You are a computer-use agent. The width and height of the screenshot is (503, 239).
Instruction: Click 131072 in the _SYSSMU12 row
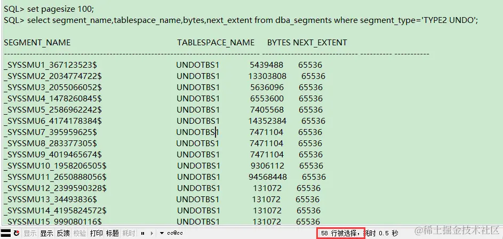[x=267, y=188]
